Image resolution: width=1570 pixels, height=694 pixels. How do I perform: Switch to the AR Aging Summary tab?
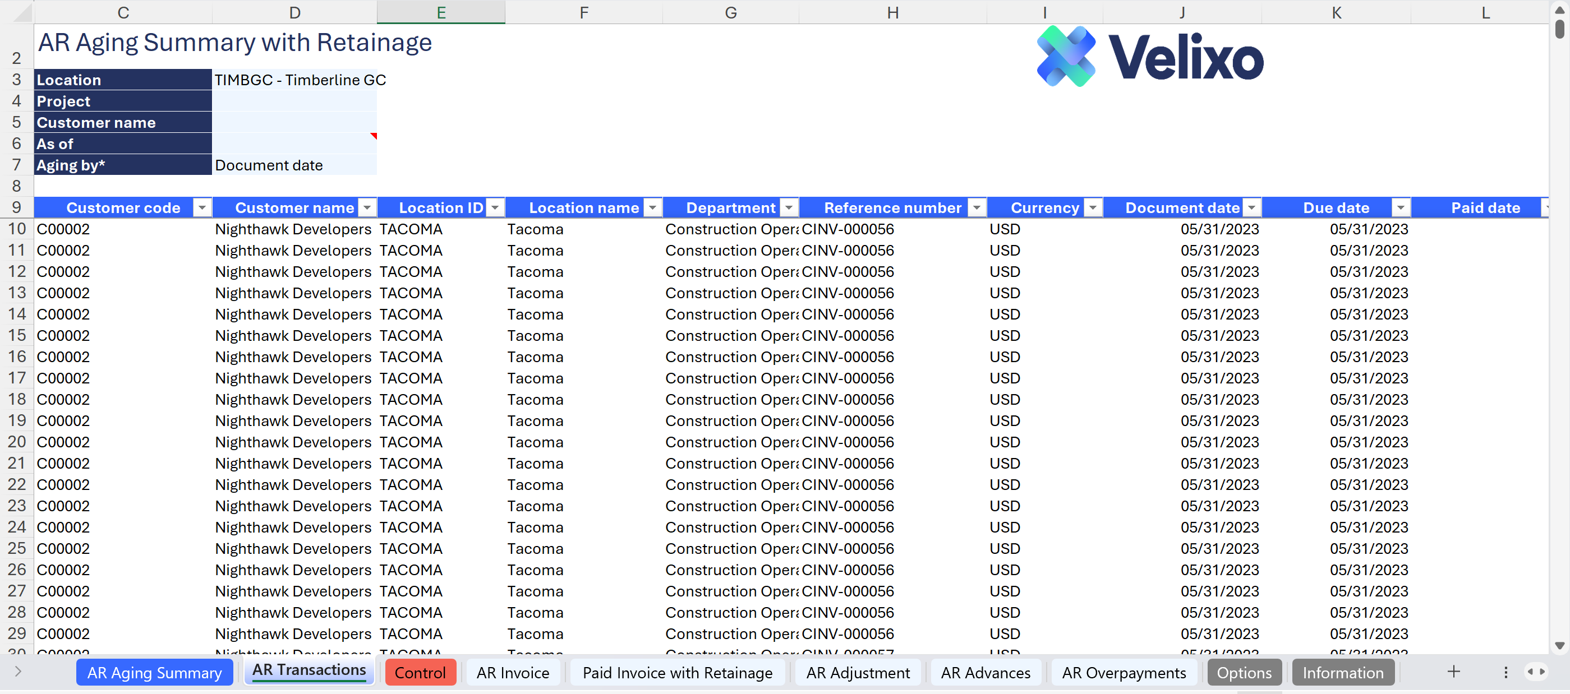pyautogui.click(x=154, y=672)
